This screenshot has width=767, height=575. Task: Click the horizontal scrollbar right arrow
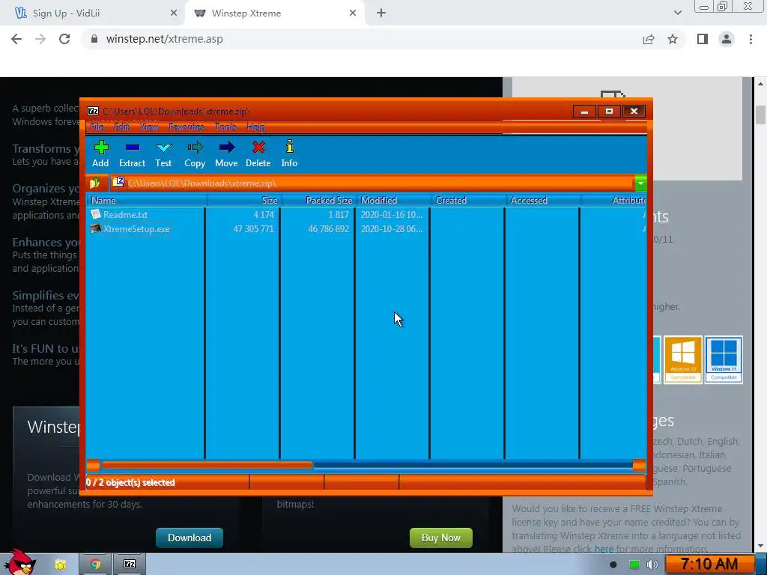(639, 465)
